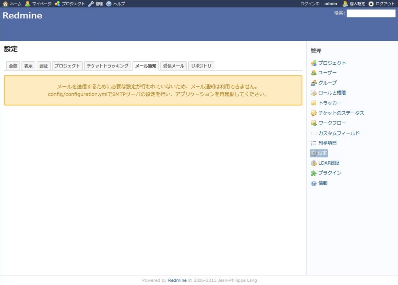The image size is (398, 285).
Task: Open ユーザー in the admin sidebar
Action: pyautogui.click(x=327, y=73)
